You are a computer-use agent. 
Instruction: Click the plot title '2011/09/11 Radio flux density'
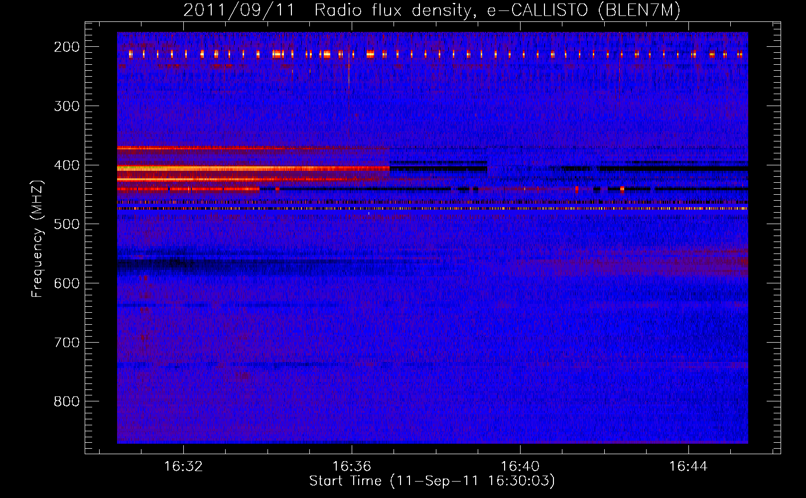pos(431,10)
